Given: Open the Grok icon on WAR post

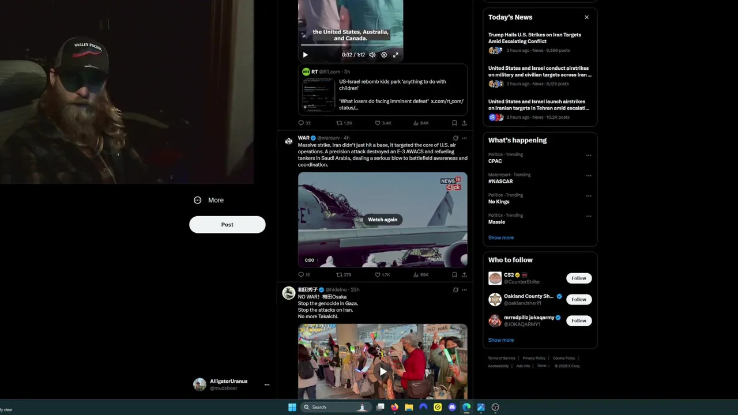Looking at the screenshot, I should click(455, 138).
